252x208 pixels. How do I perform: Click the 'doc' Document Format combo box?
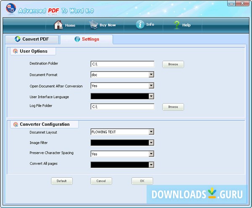tap(122, 75)
